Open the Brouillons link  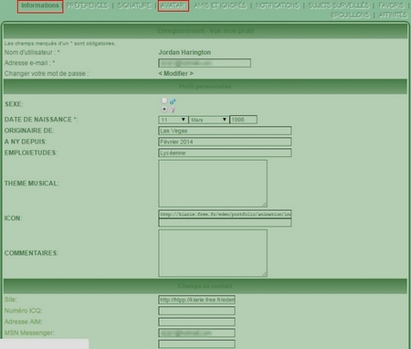click(x=350, y=15)
